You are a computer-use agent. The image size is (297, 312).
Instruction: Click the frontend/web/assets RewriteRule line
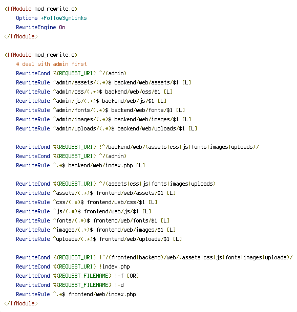coord(96,193)
